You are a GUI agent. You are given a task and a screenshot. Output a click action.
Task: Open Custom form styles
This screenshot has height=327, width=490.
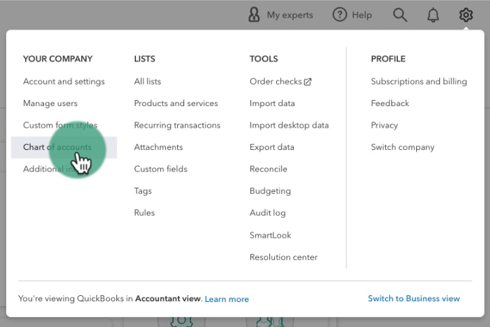(60, 125)
